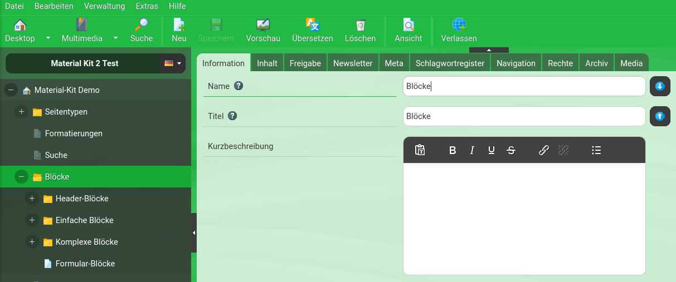
Task: Click the Ansicht view icon
Action: [408, 26]
